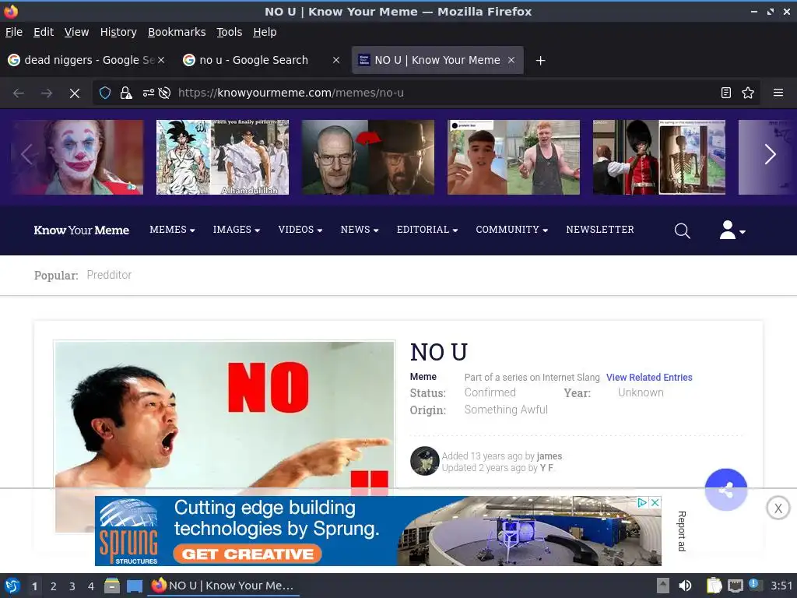
Task: Open Y F user profile link
Action: (546, 468)
